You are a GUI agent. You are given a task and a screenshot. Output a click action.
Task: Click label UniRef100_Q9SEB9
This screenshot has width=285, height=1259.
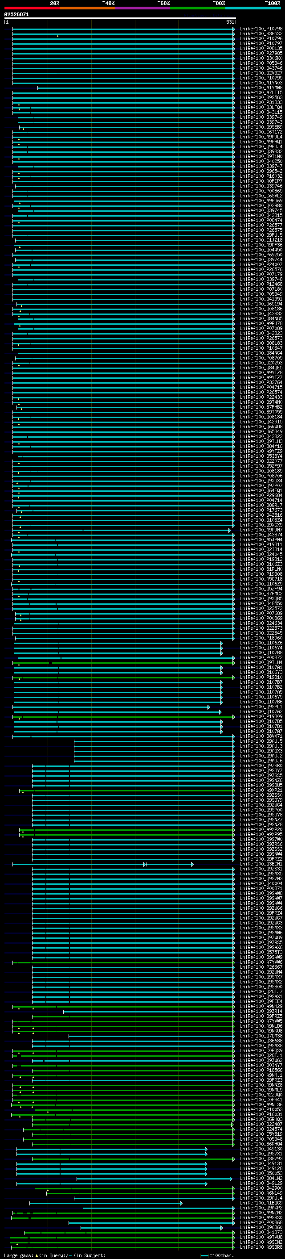click(261, 127)
